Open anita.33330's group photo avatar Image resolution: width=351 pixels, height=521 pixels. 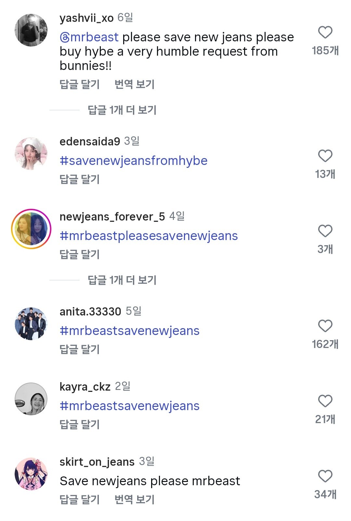(x=31, y=324)
